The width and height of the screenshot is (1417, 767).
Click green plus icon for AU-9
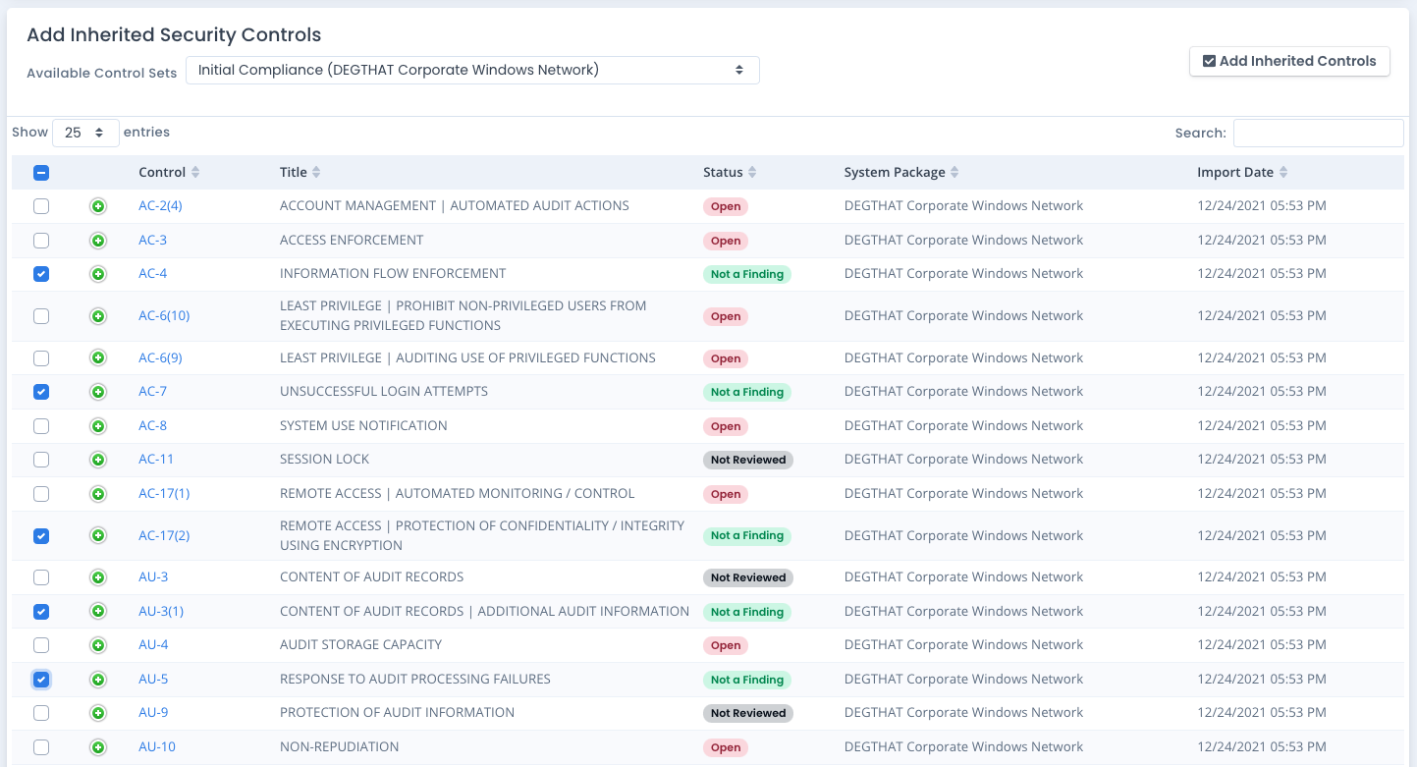(x=98, y=713)
